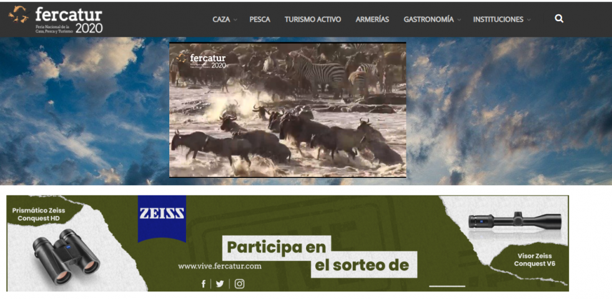Screen dimensions: 612x299
Task: Click the Fercatur 2020 logo in header
Action: [56, 19]
